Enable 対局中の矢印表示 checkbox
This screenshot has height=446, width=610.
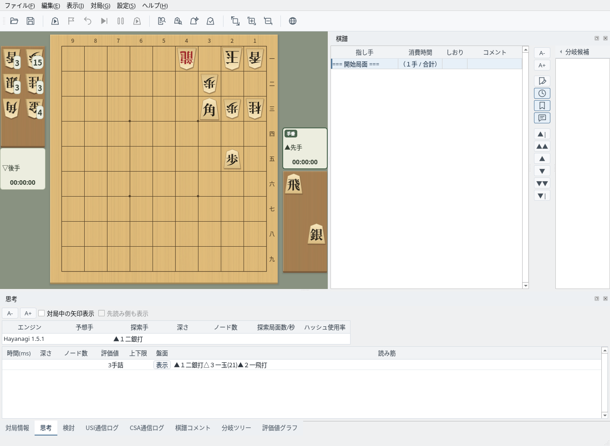[x=41, y=313]
